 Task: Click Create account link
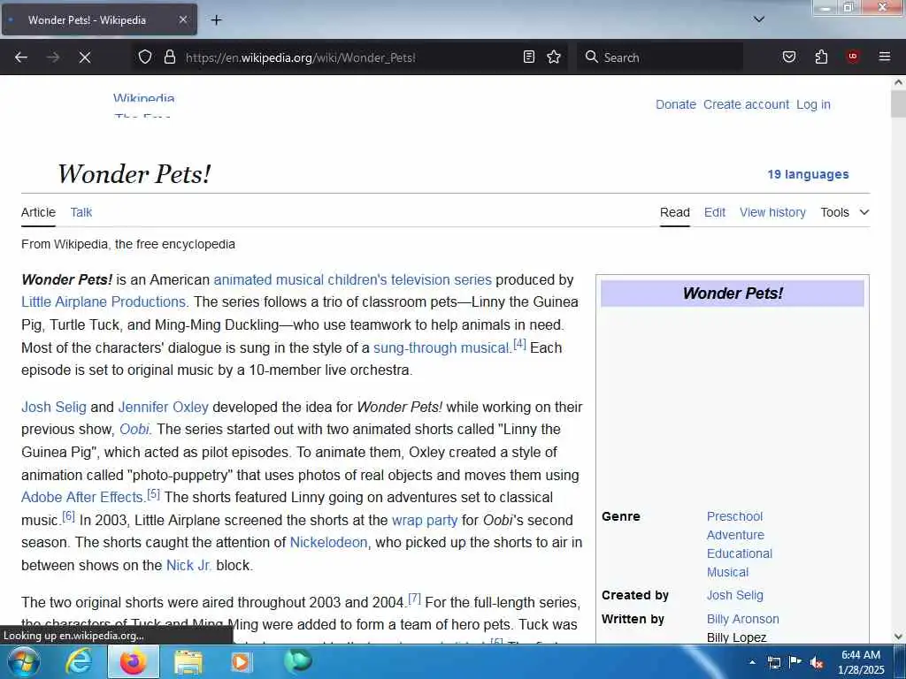[746, 104]
